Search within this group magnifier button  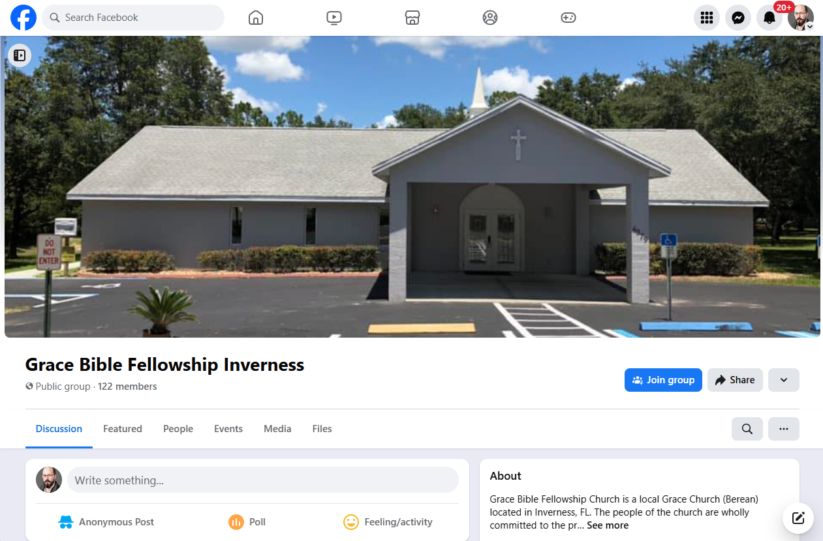pyautogui.click(x=747, y=429)
